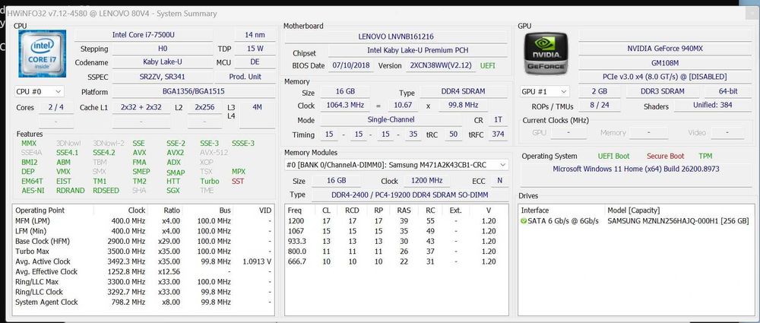
Task: Click the 2 / 4 cores value
Action: pyautogui.click(x=56, y=107)
